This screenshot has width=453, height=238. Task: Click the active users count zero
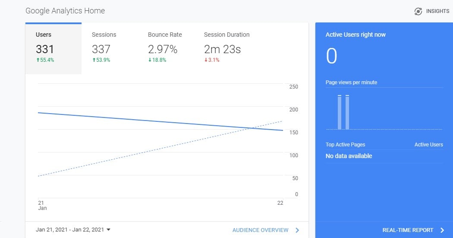click(331, 57)
